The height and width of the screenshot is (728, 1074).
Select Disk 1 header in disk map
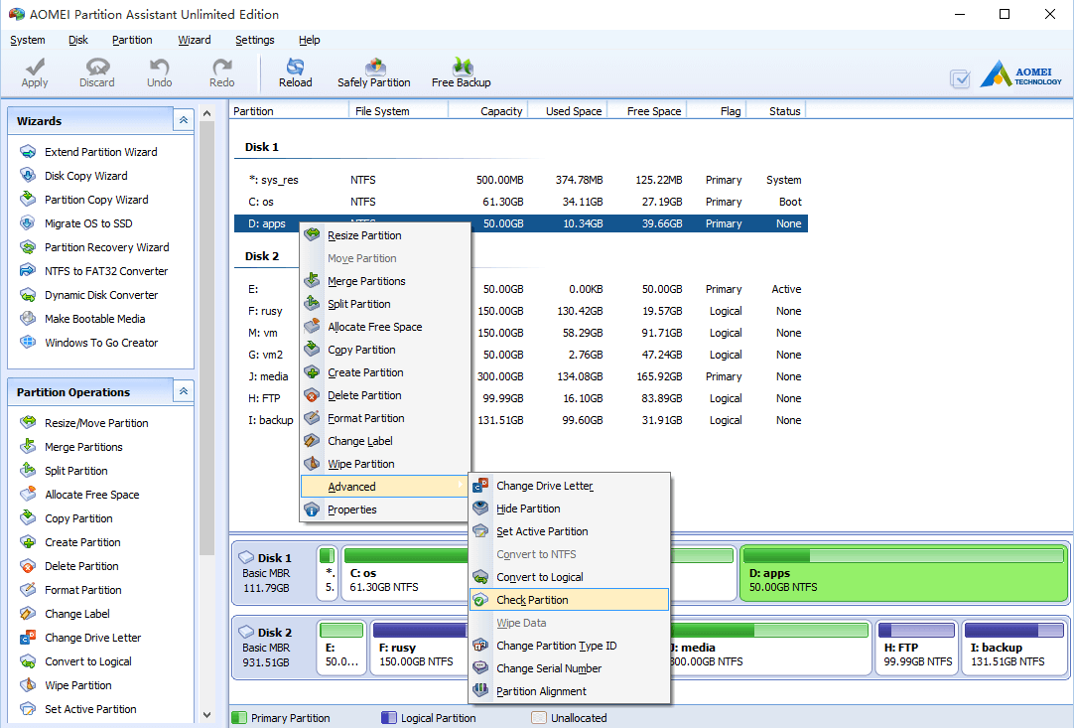274,573
